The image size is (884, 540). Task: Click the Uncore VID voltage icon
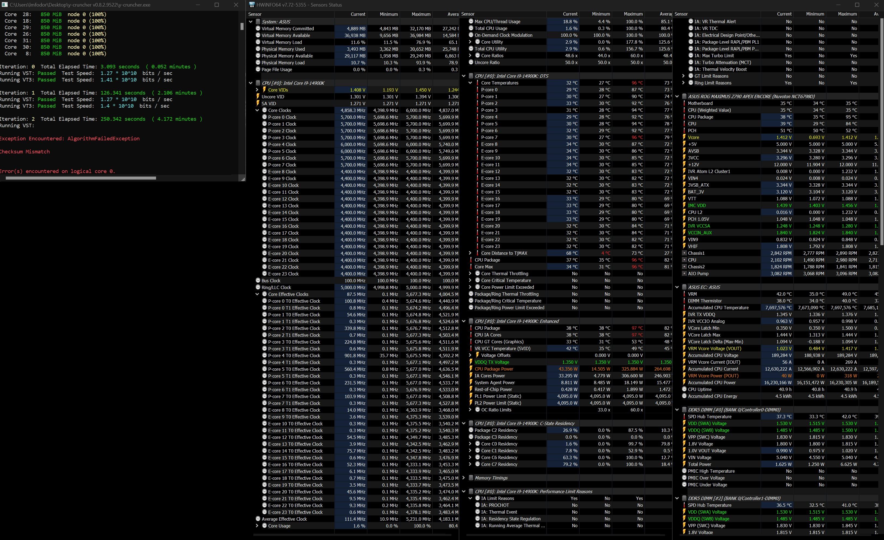click(258, 97)
